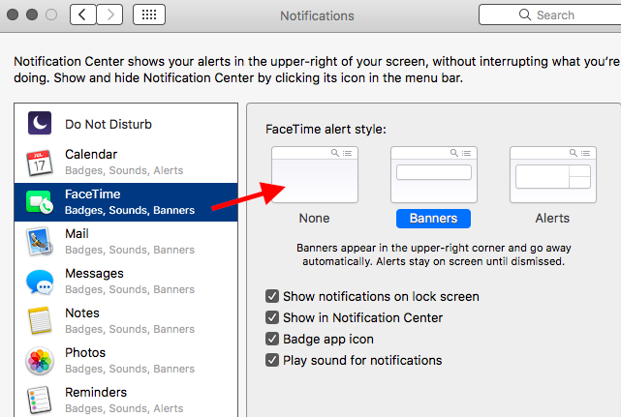Uncheck Show in Notification Center
This screenshot has height=417, width=621.
272,317
